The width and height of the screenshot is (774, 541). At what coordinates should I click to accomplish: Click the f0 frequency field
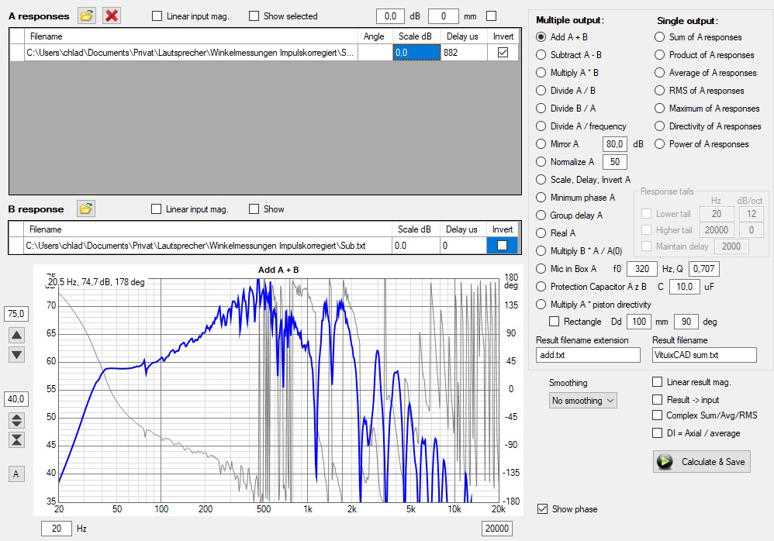point(641,269)
